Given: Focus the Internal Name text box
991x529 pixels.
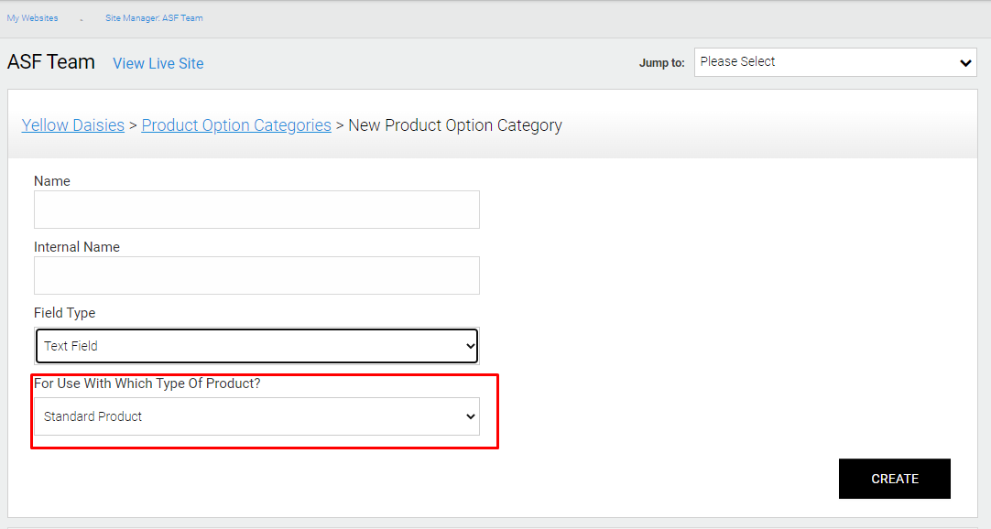Looking at the screenshot, I should 256,275.
